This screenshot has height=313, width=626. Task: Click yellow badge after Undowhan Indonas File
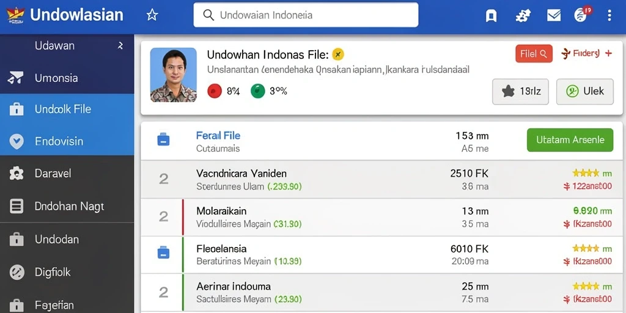pyautogui.click(x=338, y=54)
